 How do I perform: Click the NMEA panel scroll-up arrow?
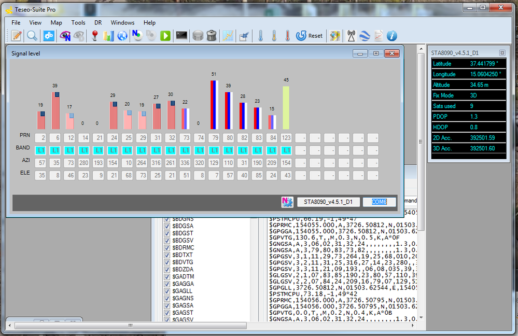point(421,49)
